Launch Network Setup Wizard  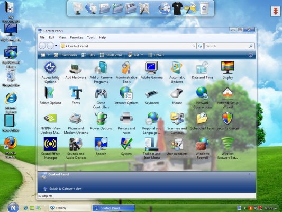(228, 98)
